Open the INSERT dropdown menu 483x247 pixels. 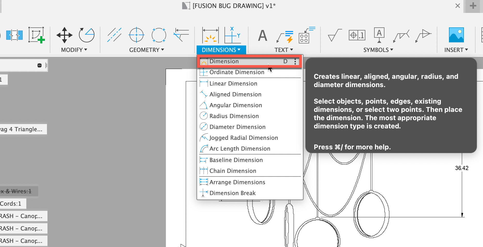(456, 50)
